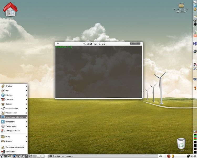Click the main menu foot icon
Viewport: 197px width, 158px height.
coord(2,156)
